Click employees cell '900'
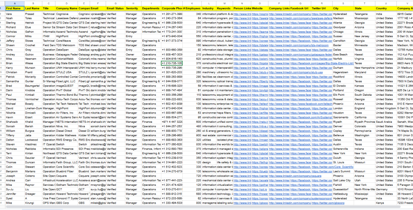This screenshot has width=413, height=210. [x=192, y=135]
